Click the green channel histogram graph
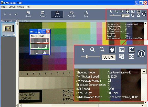Image resolution: width=148 pixels, height=107 pixels. click(40, 47)
